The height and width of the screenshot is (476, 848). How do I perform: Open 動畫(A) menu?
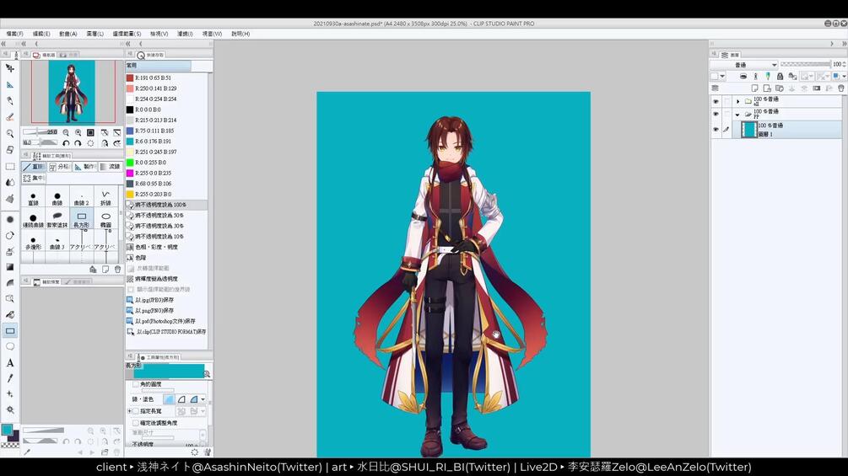pyautogui.click(x=68, y=34)
